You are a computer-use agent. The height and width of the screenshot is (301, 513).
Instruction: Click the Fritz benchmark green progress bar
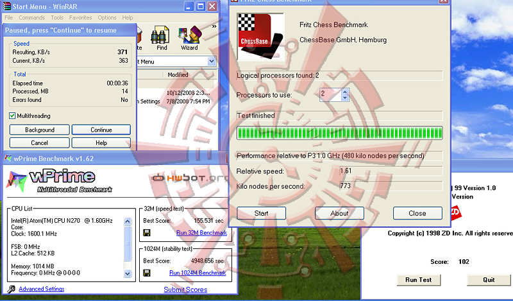[340, 133]
